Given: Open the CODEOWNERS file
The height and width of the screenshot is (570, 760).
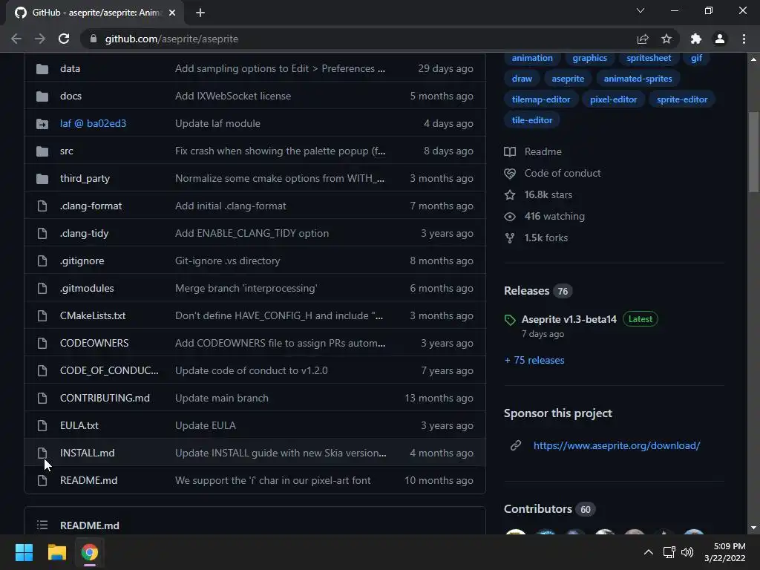Looking at the screenshot, I should coord(94,343).
